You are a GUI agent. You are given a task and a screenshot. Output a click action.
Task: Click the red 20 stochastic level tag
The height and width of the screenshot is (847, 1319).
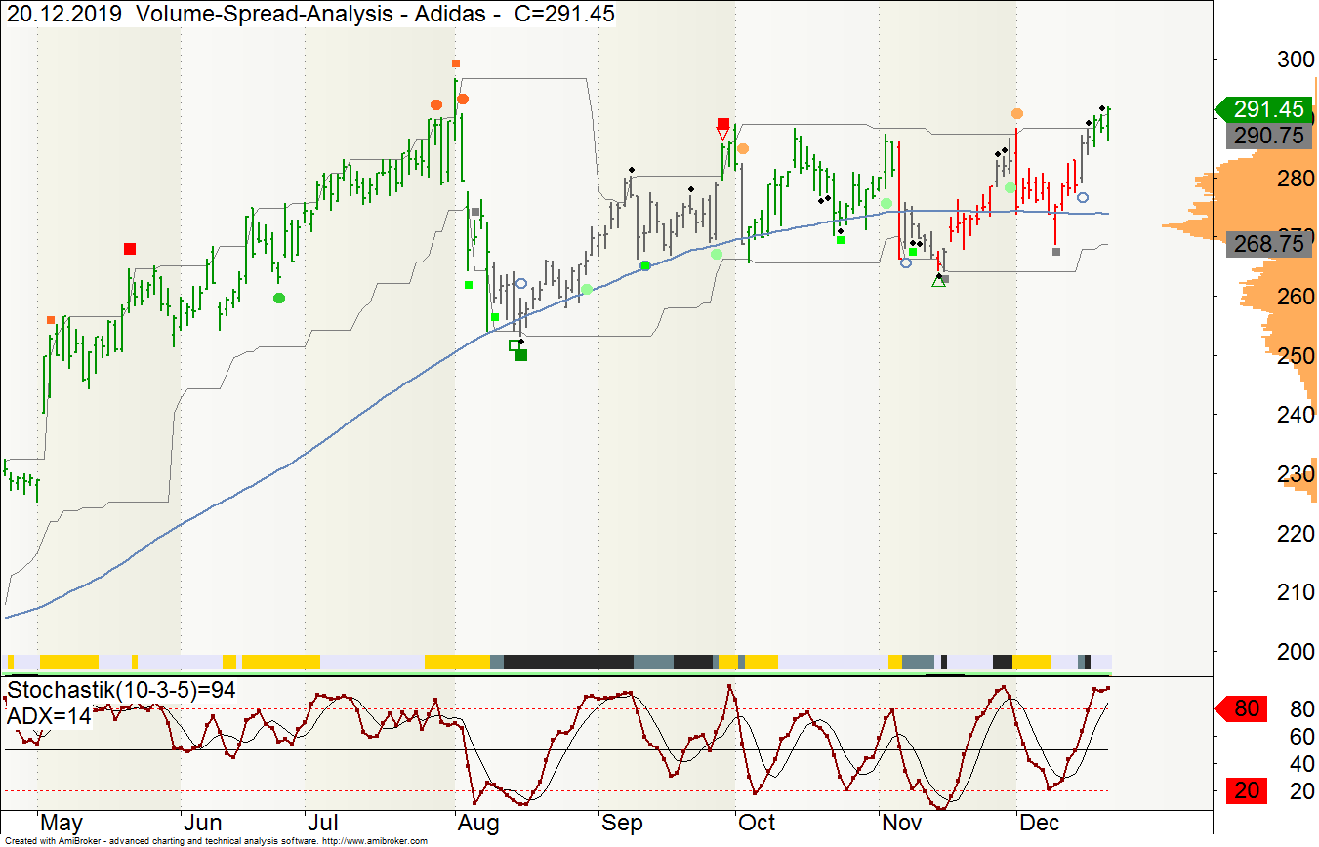[1246, 790]
